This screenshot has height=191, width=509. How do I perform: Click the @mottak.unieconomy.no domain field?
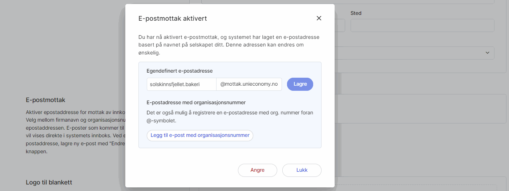pyautogui.click(x=249, y=84)
